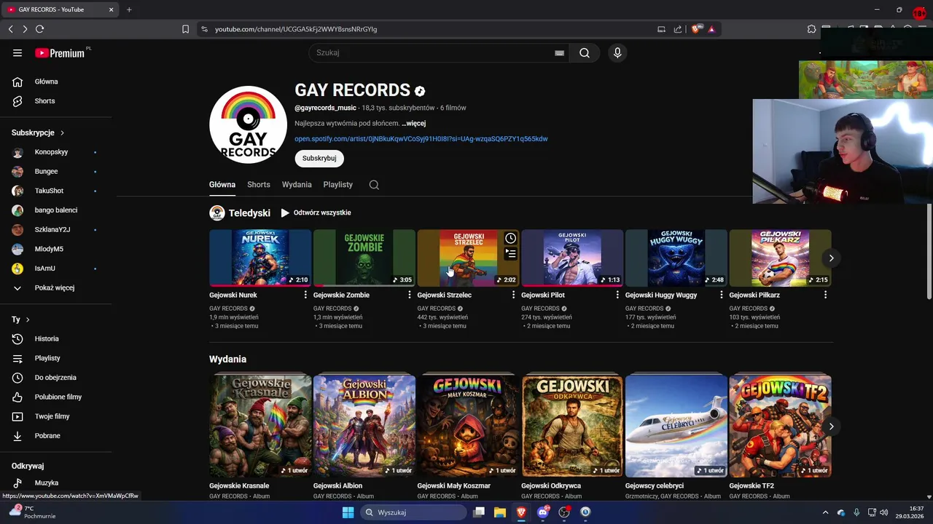Open Do obejrzenia watch later list
Screen dimensions: 933x524
click(57, 378)
